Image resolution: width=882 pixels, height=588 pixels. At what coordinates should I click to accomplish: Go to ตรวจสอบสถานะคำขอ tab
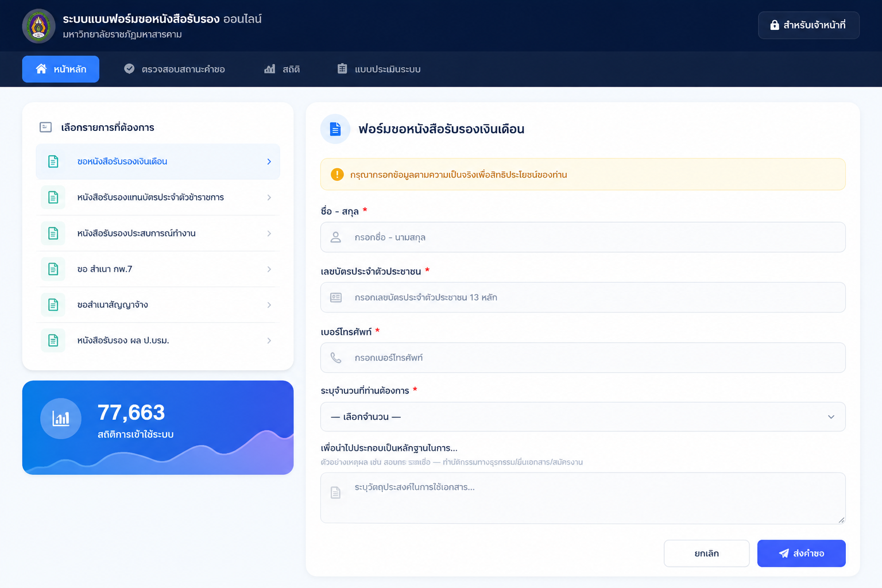click(175, 69)
